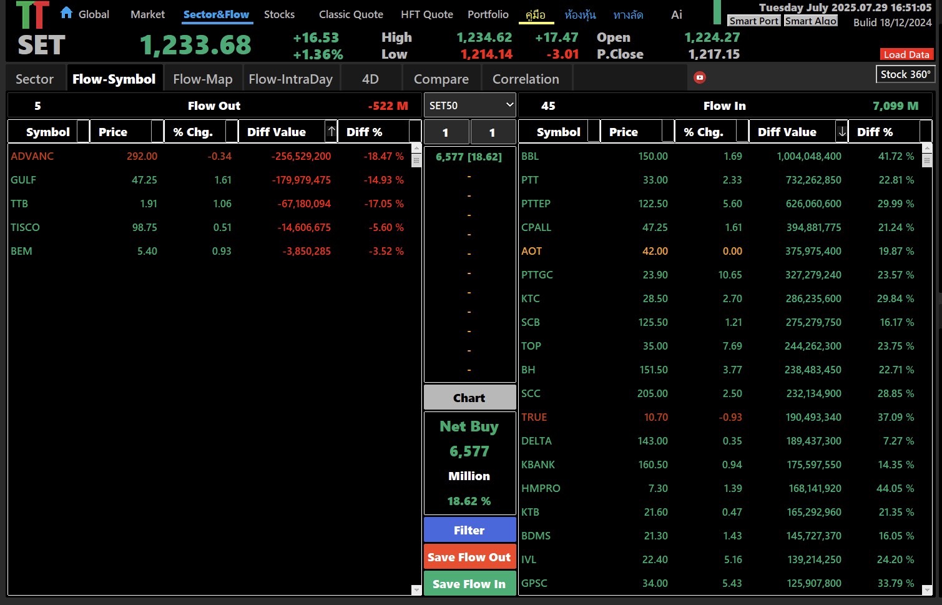Open the Stocks menu
This screenshot has height=605, width=942.
click(x=279, y=14)
